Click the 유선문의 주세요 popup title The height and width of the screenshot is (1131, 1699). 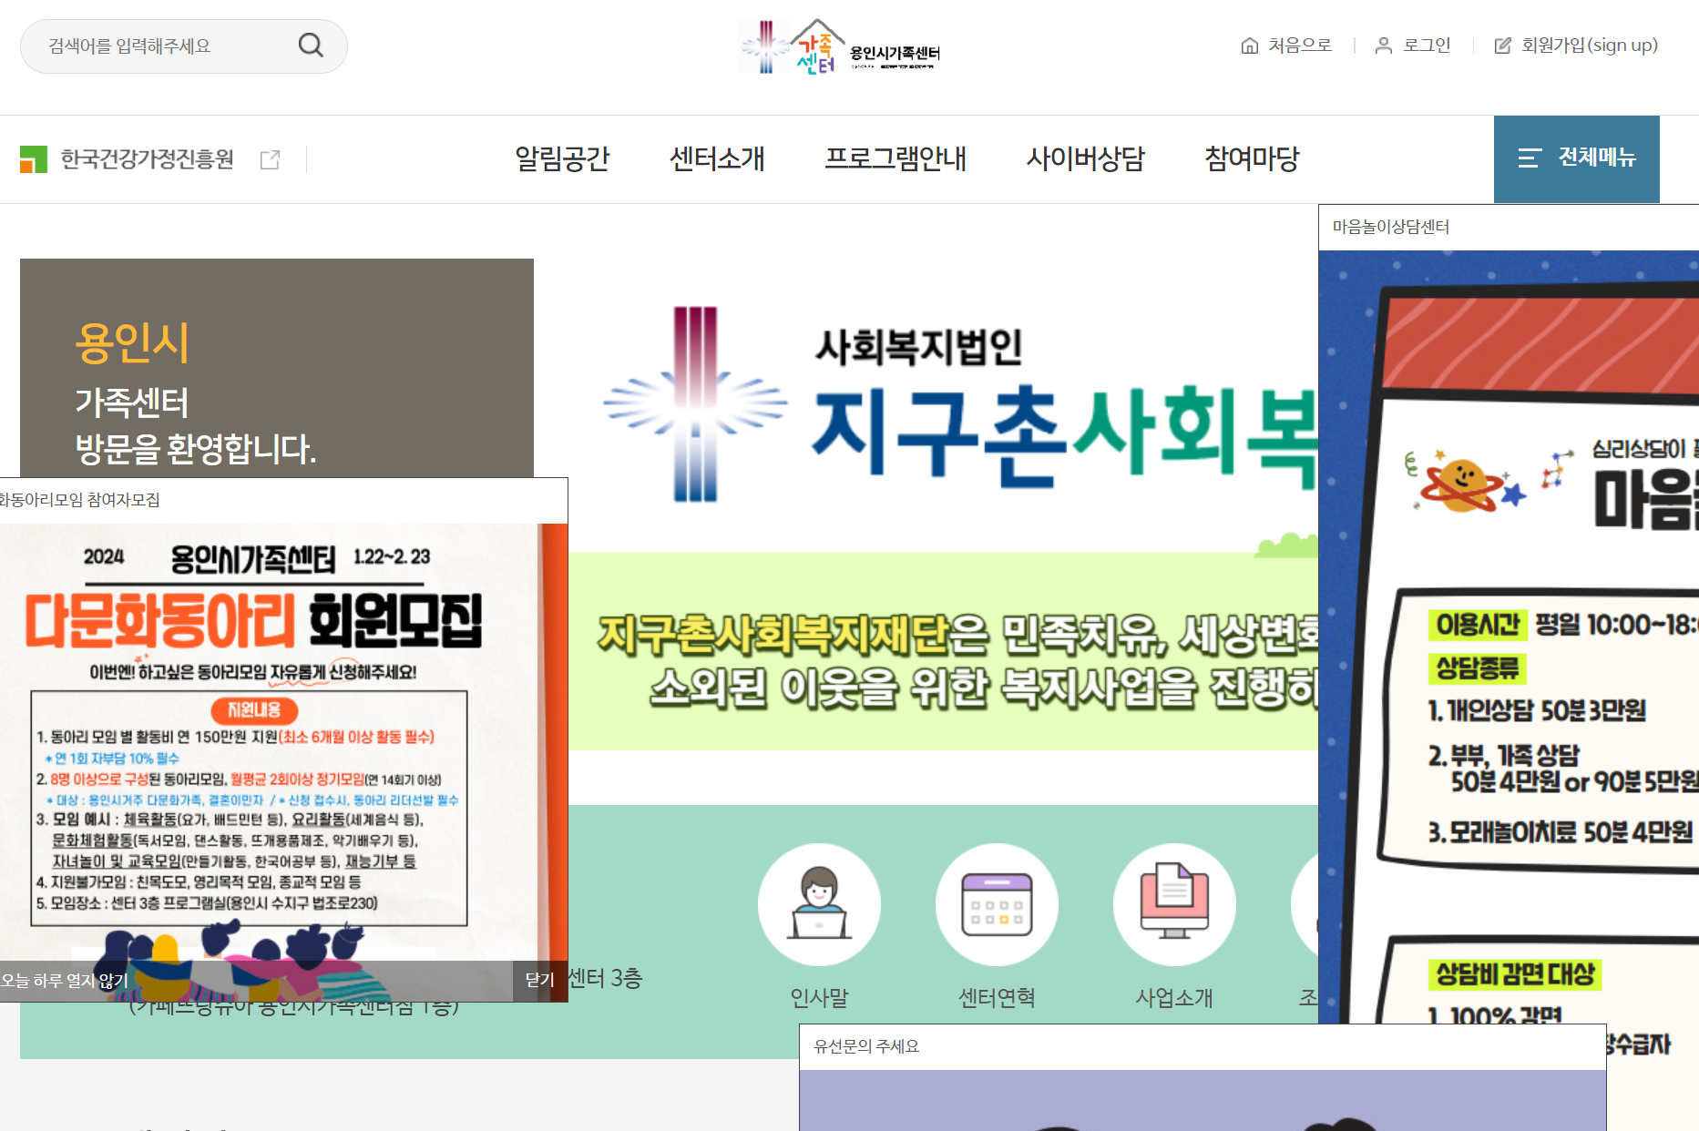pos(866,1046)
